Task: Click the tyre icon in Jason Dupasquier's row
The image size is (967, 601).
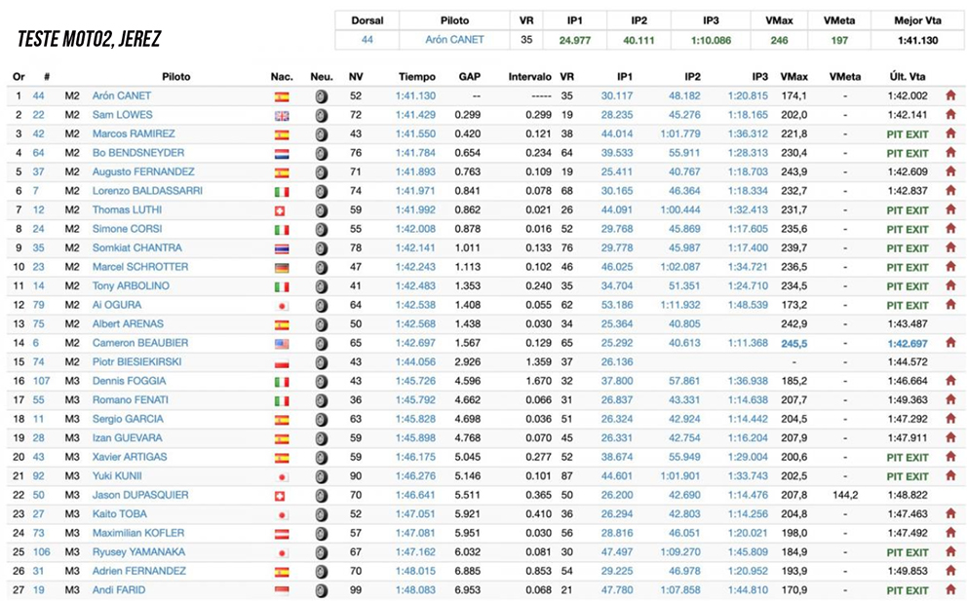Action: point(322,495)
